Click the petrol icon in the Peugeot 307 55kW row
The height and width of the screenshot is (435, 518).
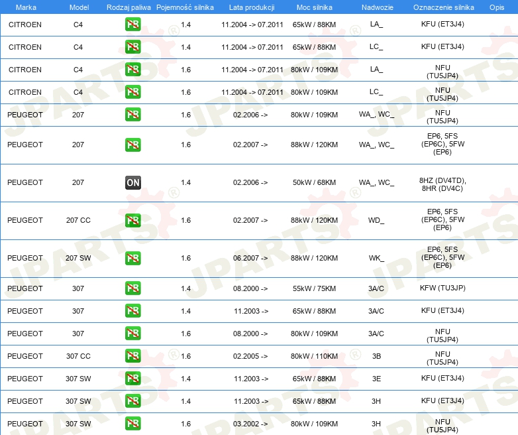pyautogui.click(x=132, y=288)
